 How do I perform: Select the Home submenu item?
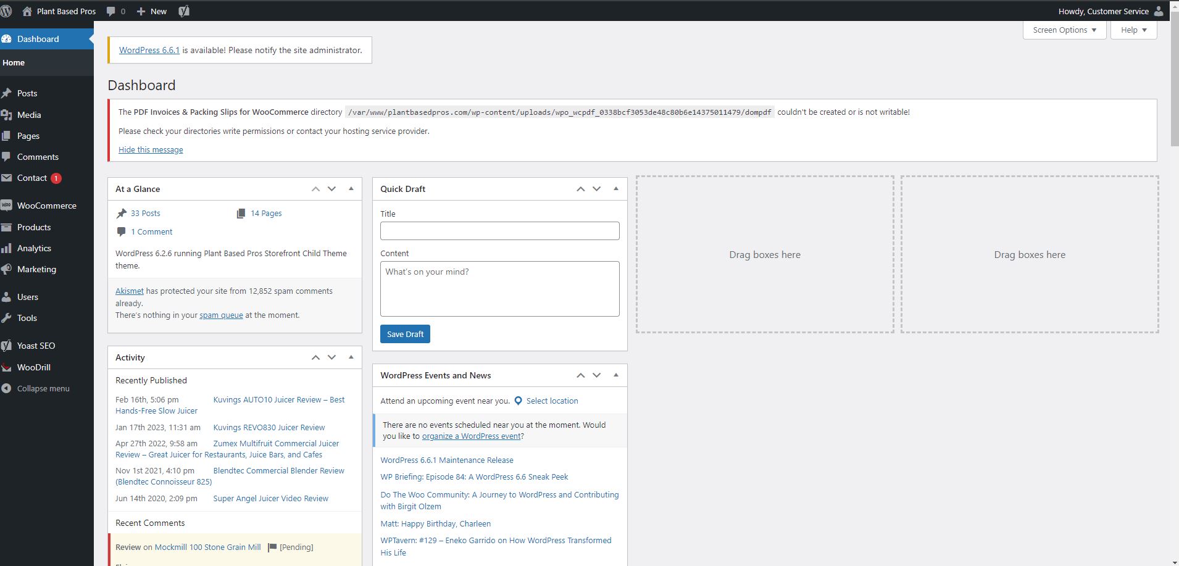pos(14,63)
